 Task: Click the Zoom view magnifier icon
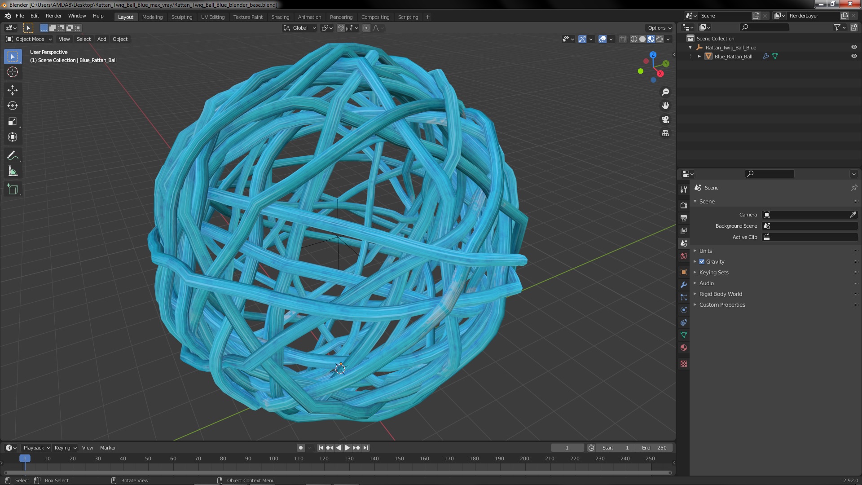(665, 92)
